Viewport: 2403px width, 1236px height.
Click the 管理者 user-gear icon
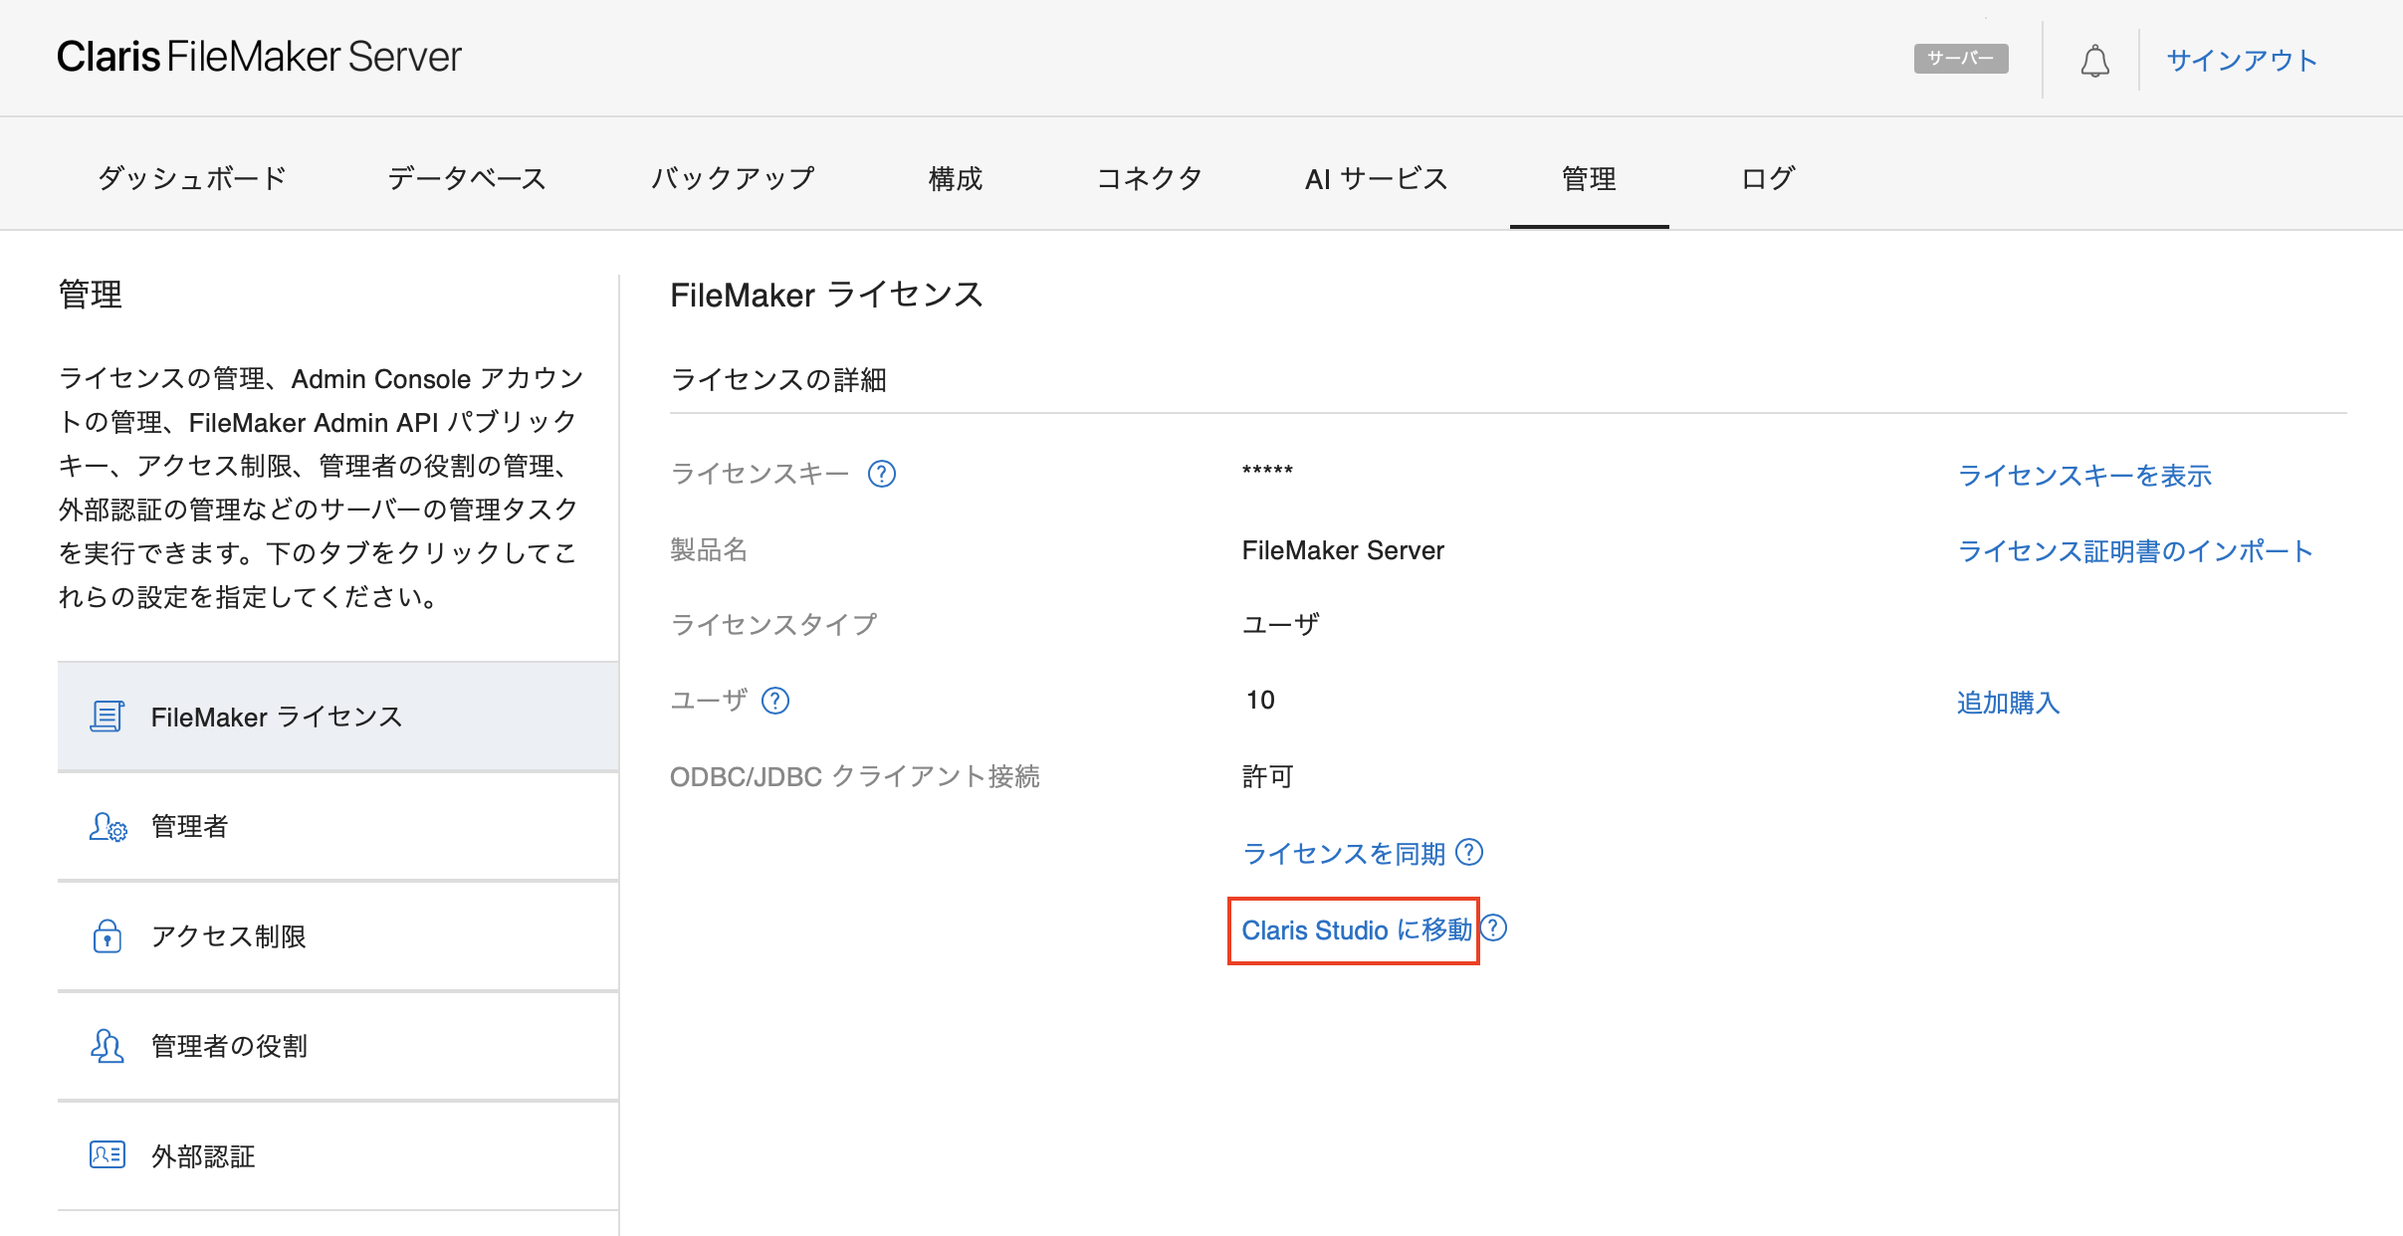108,827
